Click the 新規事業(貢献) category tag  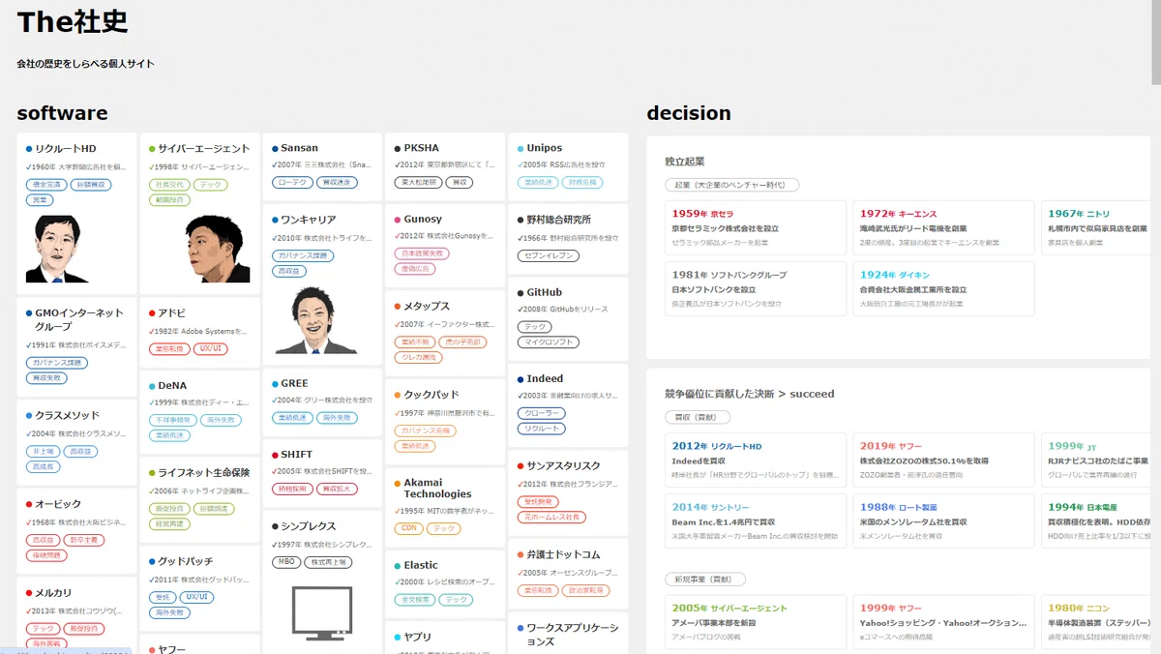(704, 580)
